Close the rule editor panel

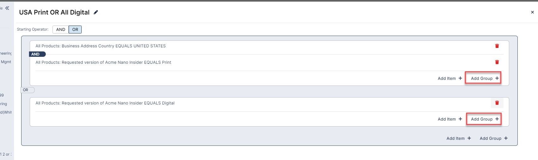tap(532, 12)
